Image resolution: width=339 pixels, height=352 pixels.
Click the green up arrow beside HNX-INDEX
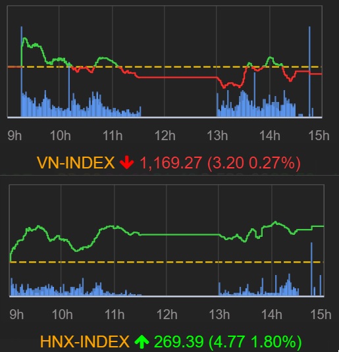(x=142, y=341)
